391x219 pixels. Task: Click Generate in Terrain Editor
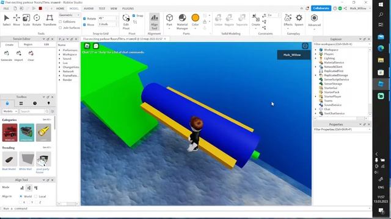(7, 56)
